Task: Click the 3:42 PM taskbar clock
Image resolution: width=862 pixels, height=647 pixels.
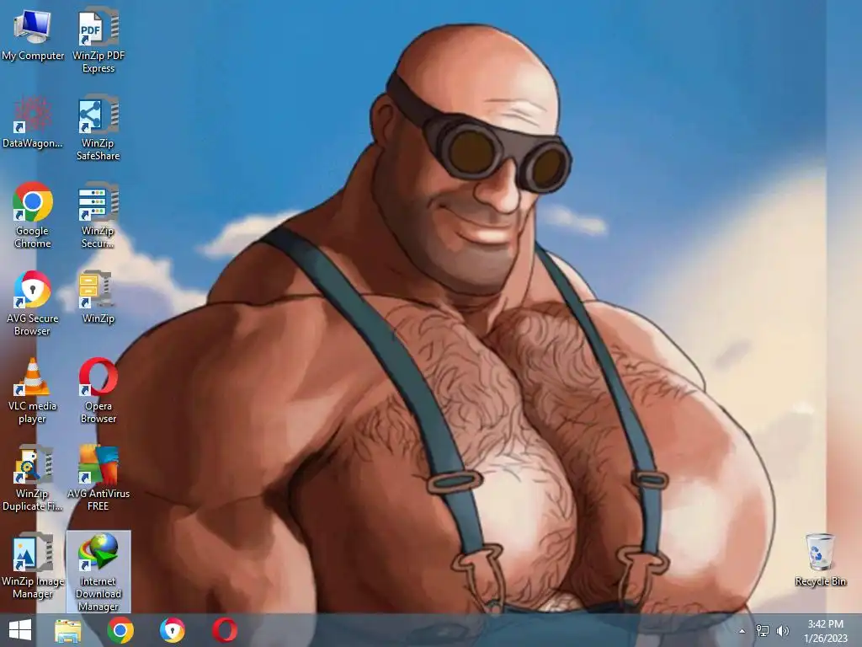Action: (x=826, y=630)
